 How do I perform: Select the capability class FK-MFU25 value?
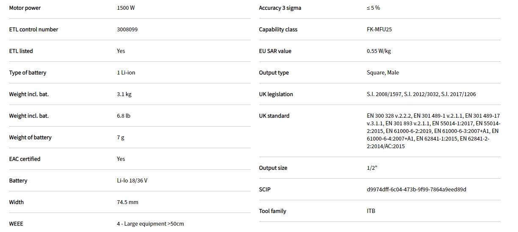379,30
